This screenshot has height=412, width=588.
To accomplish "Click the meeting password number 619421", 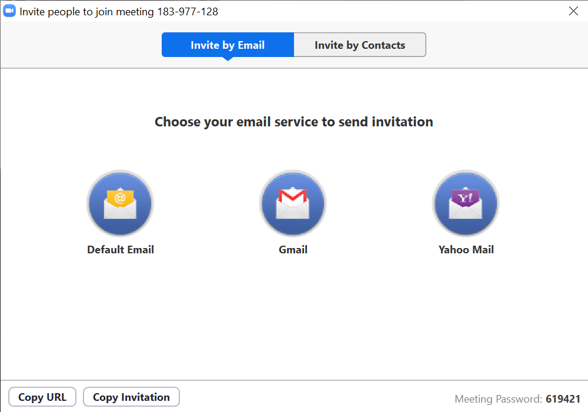I will [563, 399].
